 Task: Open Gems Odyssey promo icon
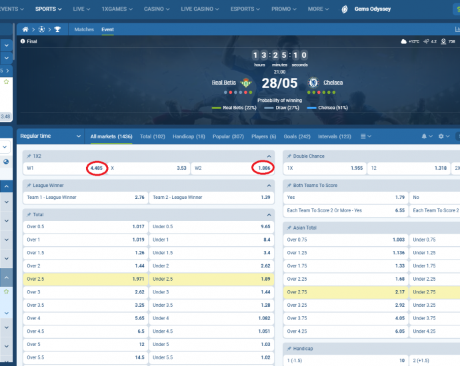tap(345, 9)
